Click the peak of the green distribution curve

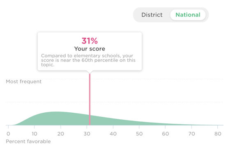(x=57, y=112)
